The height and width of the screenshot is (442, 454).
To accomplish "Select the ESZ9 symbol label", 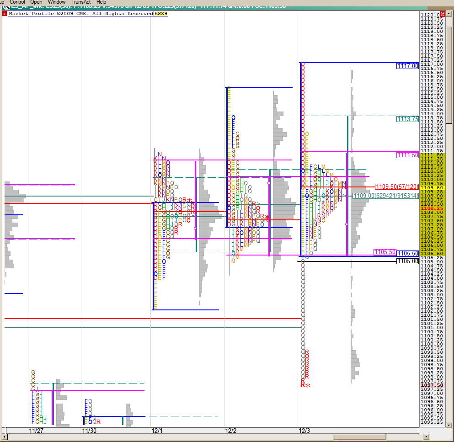I will (x=160, y=14).
